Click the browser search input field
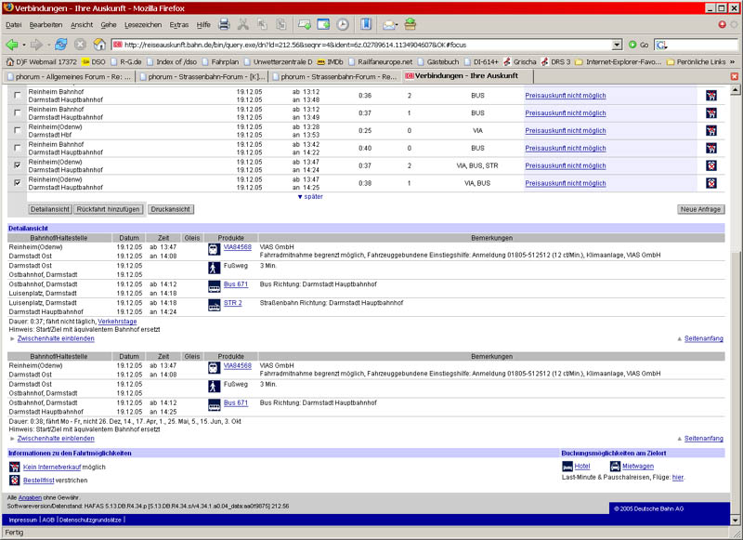Image resolution: width=743 pixels, height=540 pixels. 701,45
